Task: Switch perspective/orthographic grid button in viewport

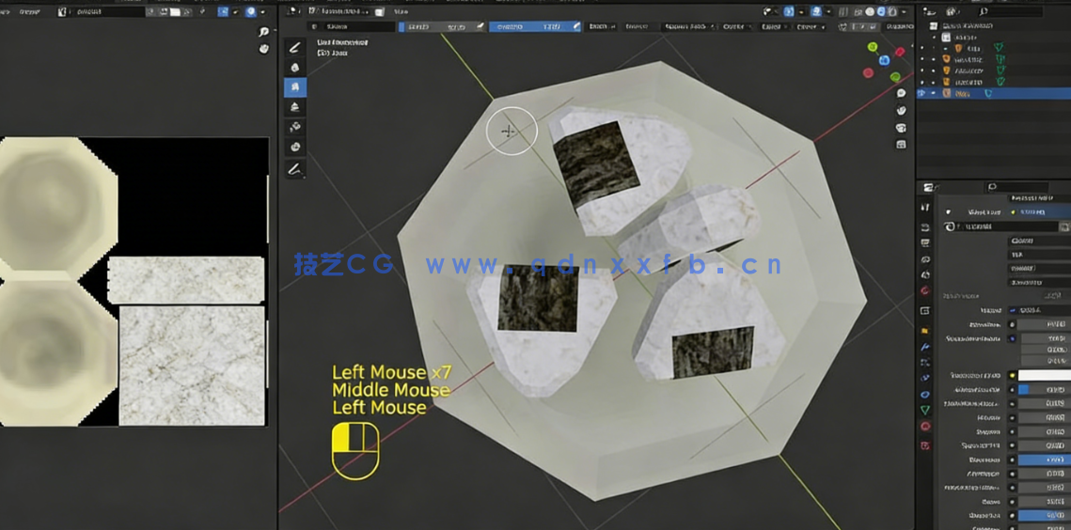Action: [x=901, y=144]
